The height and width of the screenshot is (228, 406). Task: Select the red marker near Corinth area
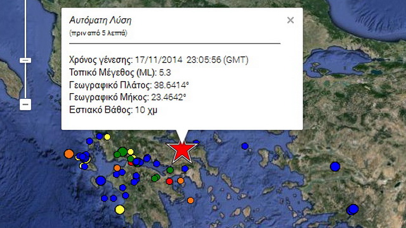point(169,181)
